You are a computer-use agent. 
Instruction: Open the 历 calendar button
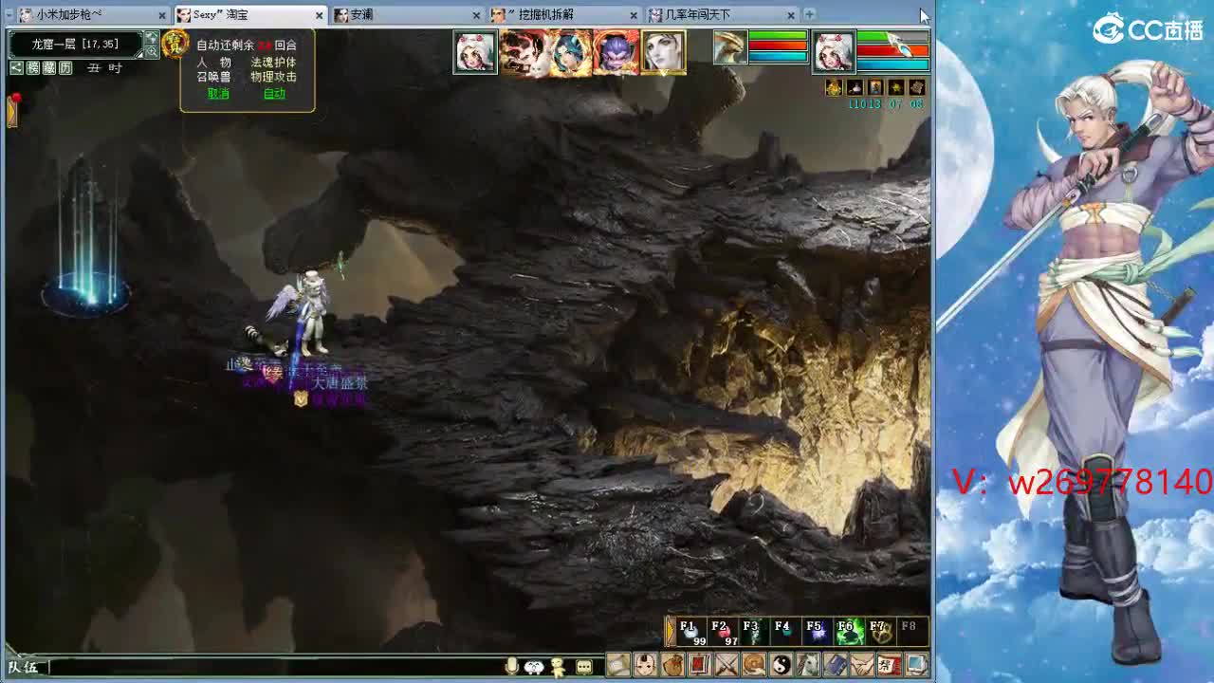tap(65, 67)
